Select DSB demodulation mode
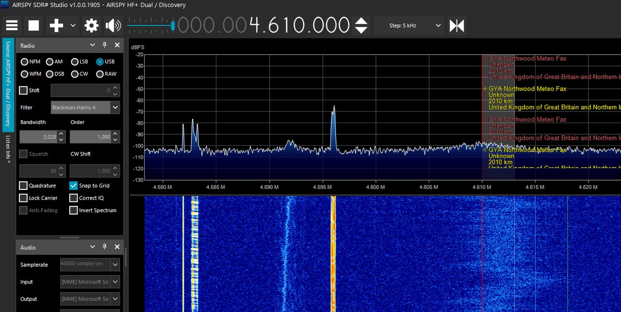The image size is (621, 312). pyautogui.click(x=55, y=74)
